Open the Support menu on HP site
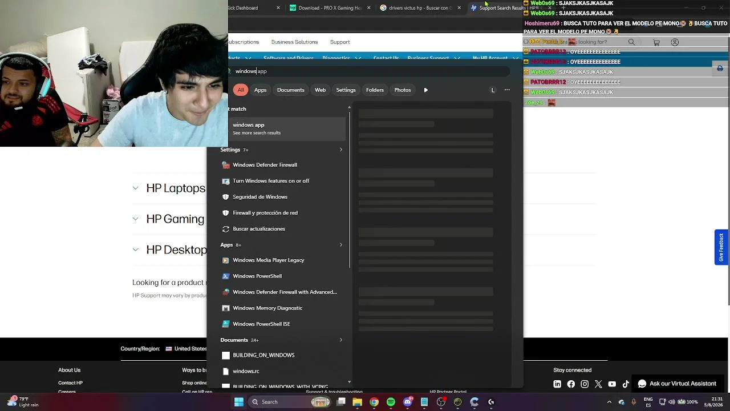 point(340,42)
